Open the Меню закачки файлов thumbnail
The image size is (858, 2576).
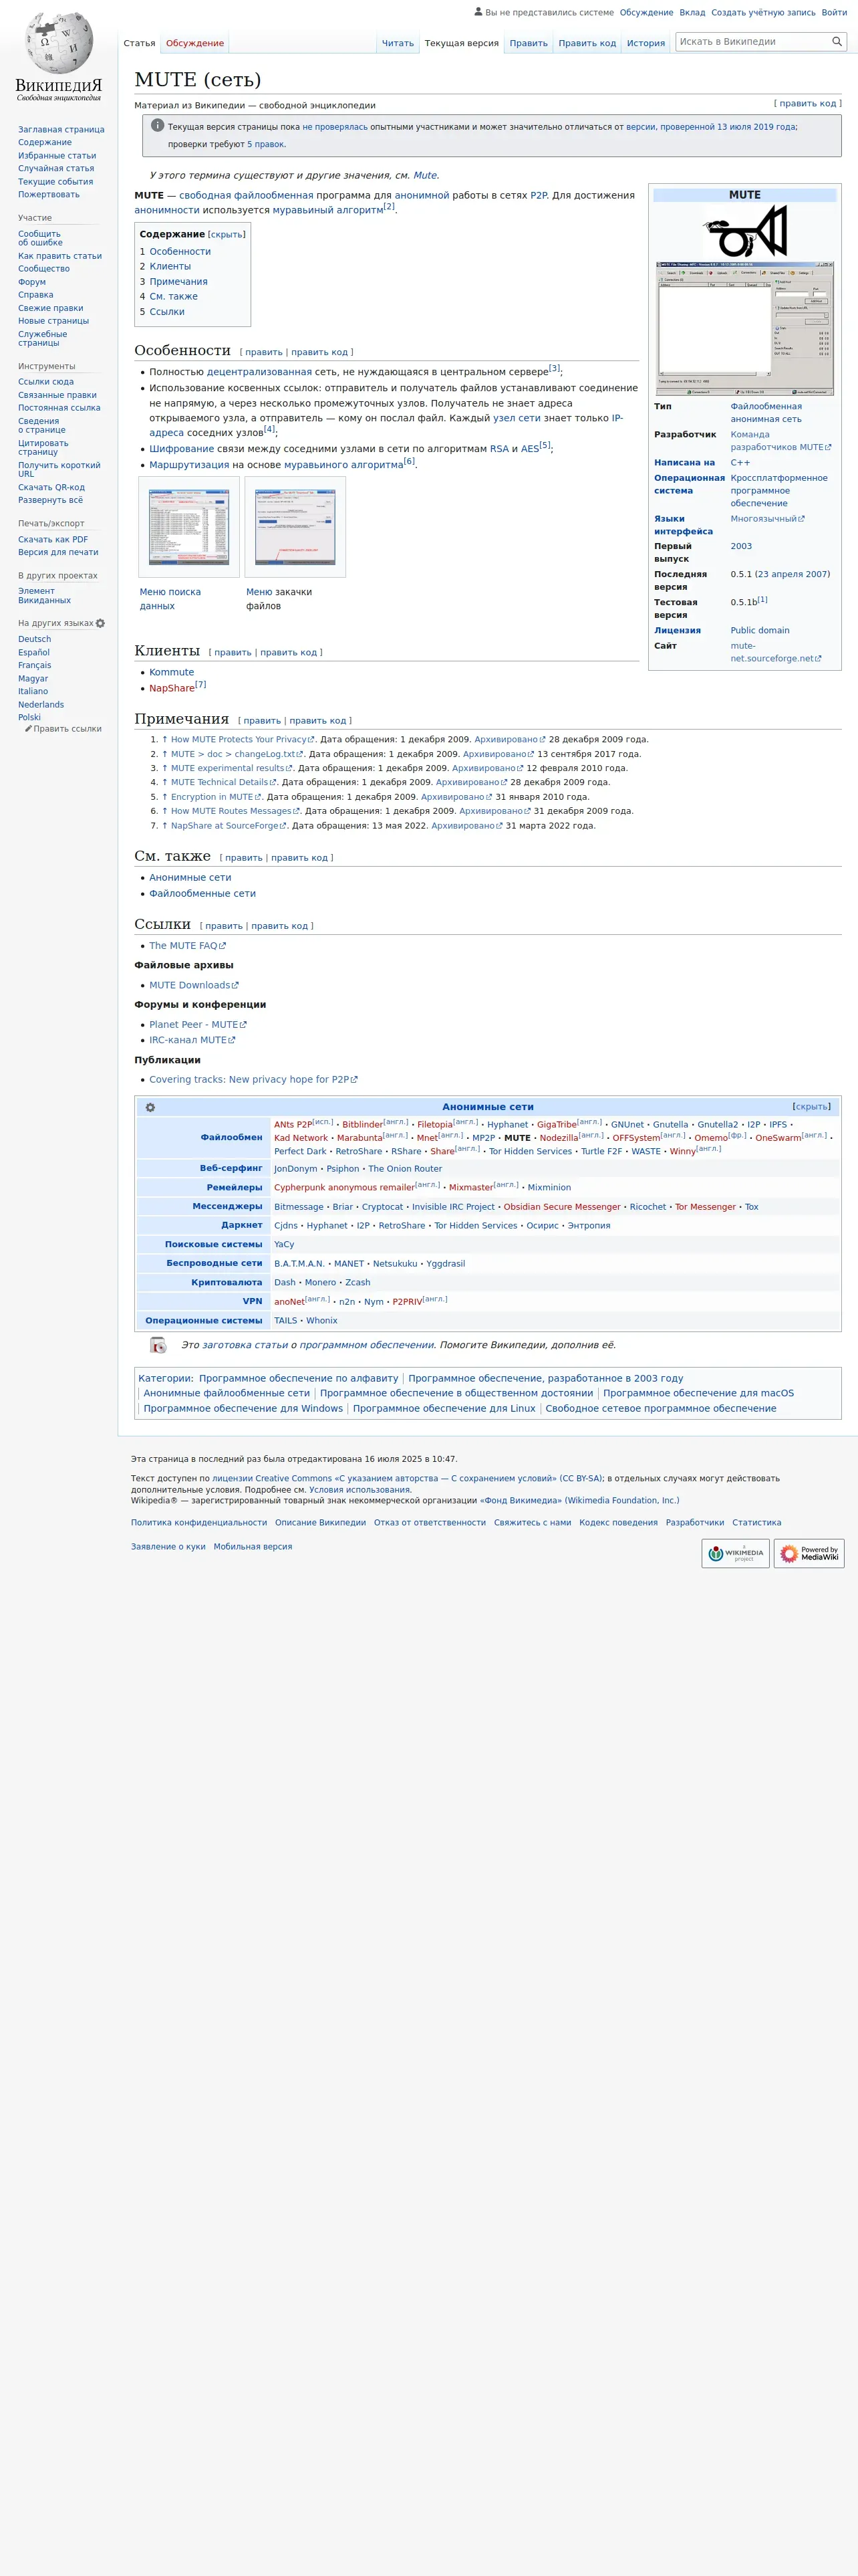(x=295, y=527)
